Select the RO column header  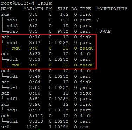[x=74, y=9]
